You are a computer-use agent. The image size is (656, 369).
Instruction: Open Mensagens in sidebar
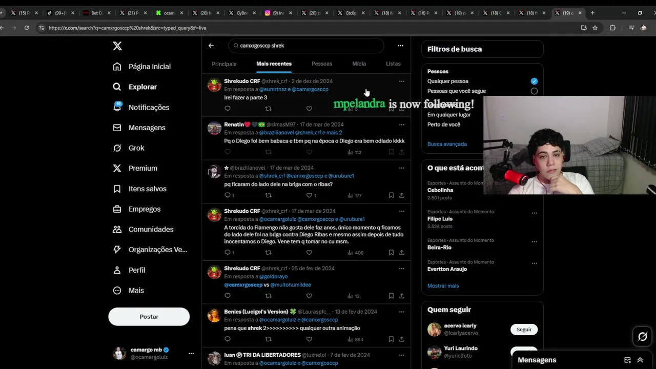point(139,128)
